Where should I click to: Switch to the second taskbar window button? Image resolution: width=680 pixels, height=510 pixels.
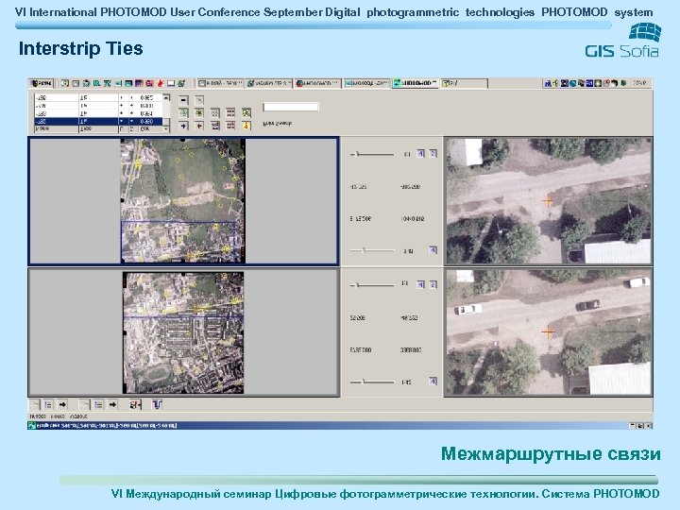pos(269,83)
